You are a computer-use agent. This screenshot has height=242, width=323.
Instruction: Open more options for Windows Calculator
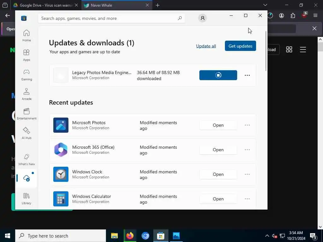tap(247, 199)
